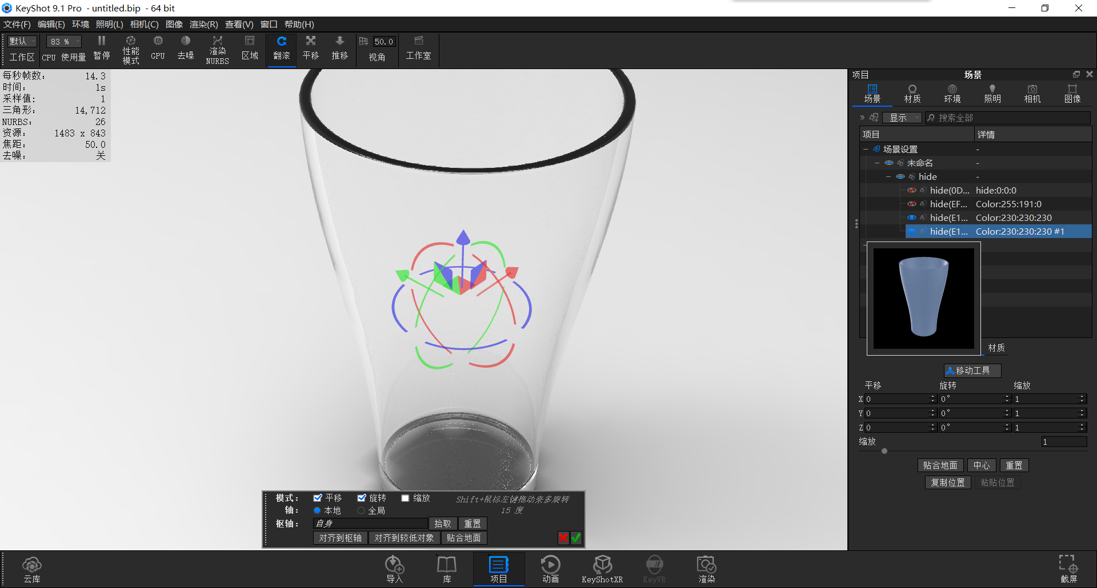Click the 贴合地面 snap to ground button
Viewport: 1097px width, 588px height.
[x=940, y=465]
